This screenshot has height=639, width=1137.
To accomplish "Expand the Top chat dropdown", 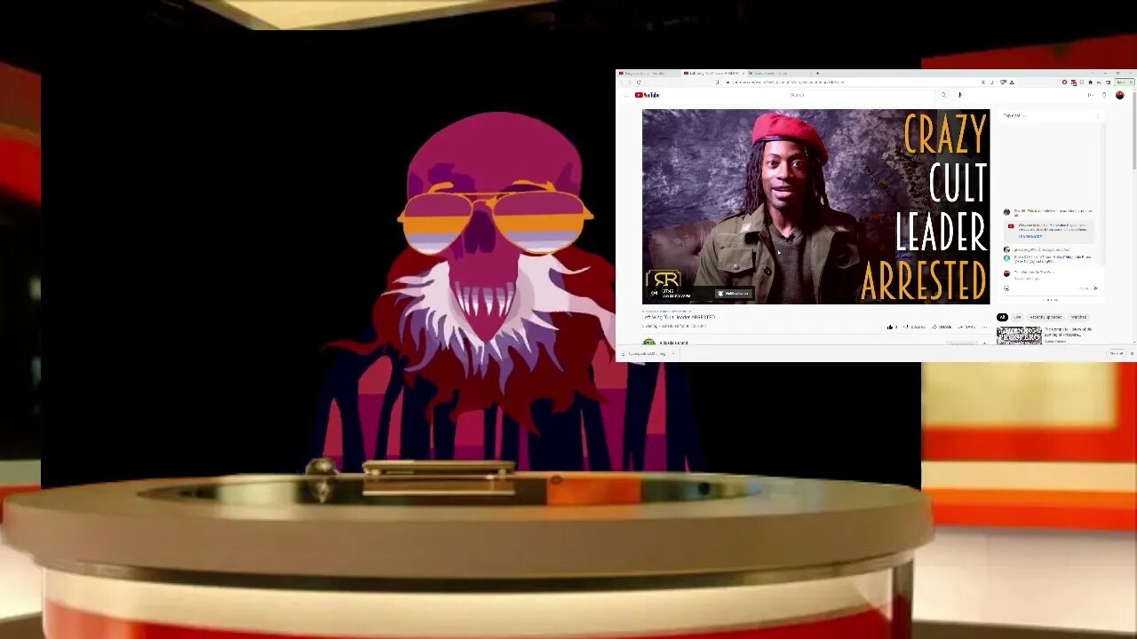I will [1014, 115].
